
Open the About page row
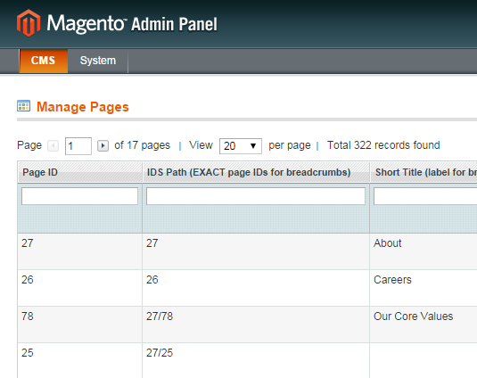pos(247,251)
